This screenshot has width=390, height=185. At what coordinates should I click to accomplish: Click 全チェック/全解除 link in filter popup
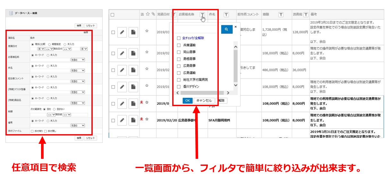tap(193, 38)
